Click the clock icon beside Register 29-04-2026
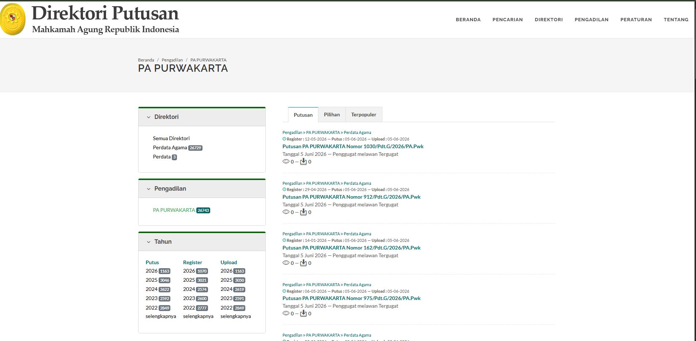The image size is (696, 341). 284,190
